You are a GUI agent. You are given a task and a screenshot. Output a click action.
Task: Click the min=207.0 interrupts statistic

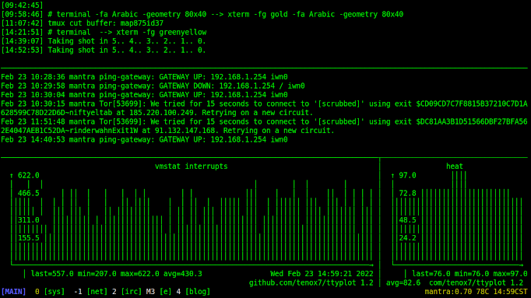pos(97,274)
